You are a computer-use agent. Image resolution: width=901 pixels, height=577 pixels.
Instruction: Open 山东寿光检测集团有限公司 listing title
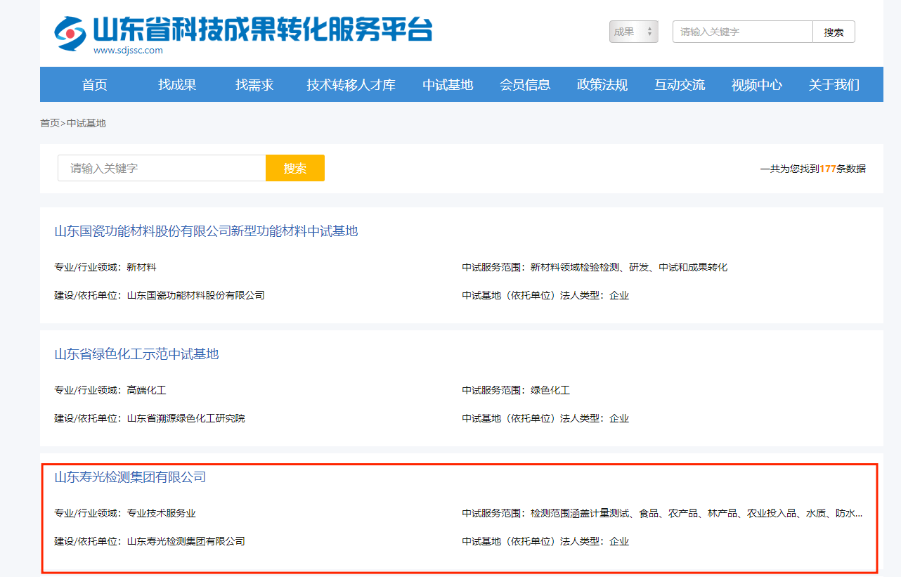pyautogui.click(x=130, y=477)
